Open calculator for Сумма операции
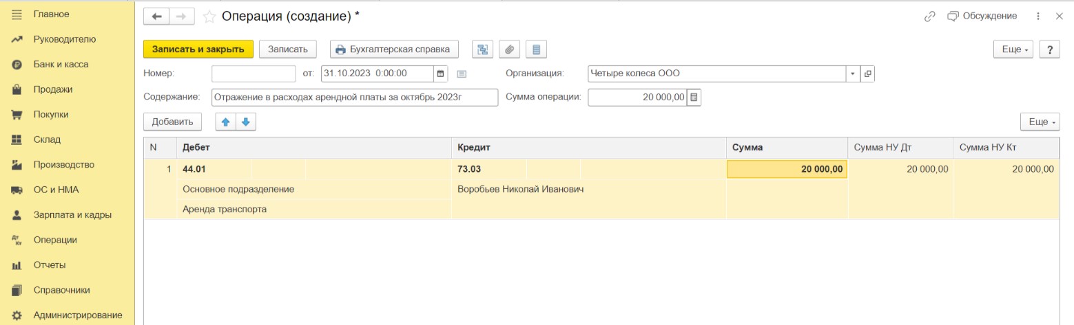The image size is (1074, 325). click(694, 98)
